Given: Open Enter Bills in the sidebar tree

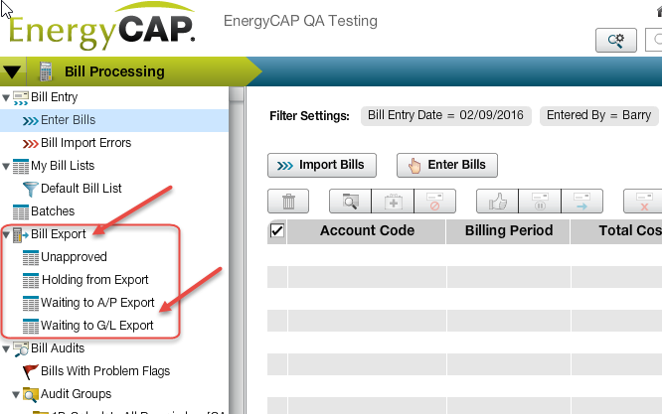Looking at the screenshot, I should click(68, 120).
